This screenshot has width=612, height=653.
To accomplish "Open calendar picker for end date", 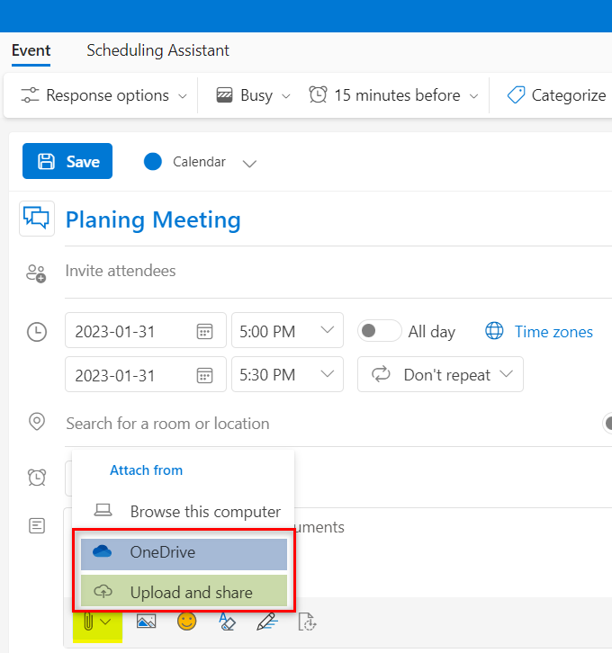I will click(204, 375).
